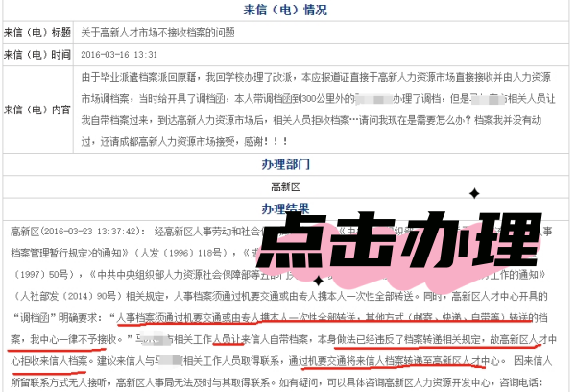Click the line starting "由于毕业派遣档案派回原籍"
576x392 pixels.
point(316,77)
